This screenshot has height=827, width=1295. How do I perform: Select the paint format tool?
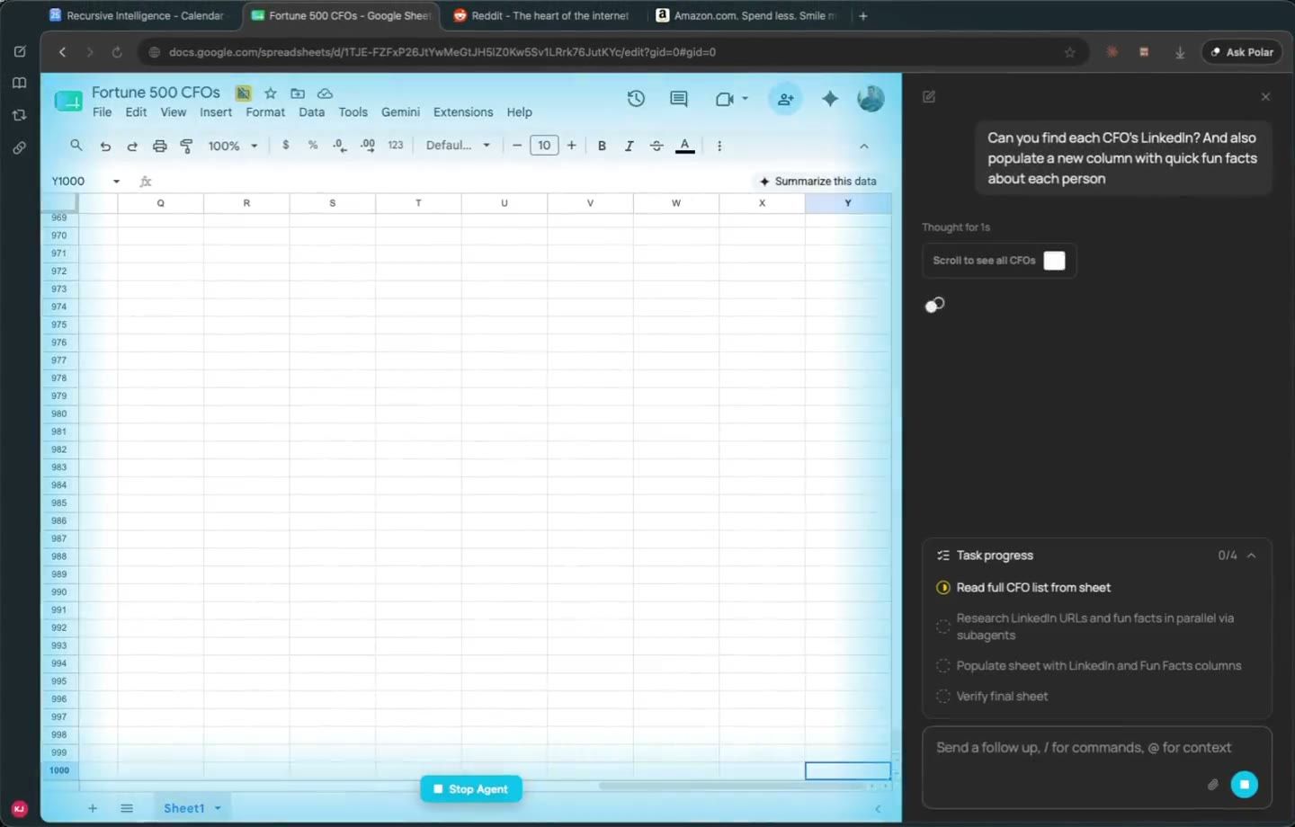pos(186,146)
